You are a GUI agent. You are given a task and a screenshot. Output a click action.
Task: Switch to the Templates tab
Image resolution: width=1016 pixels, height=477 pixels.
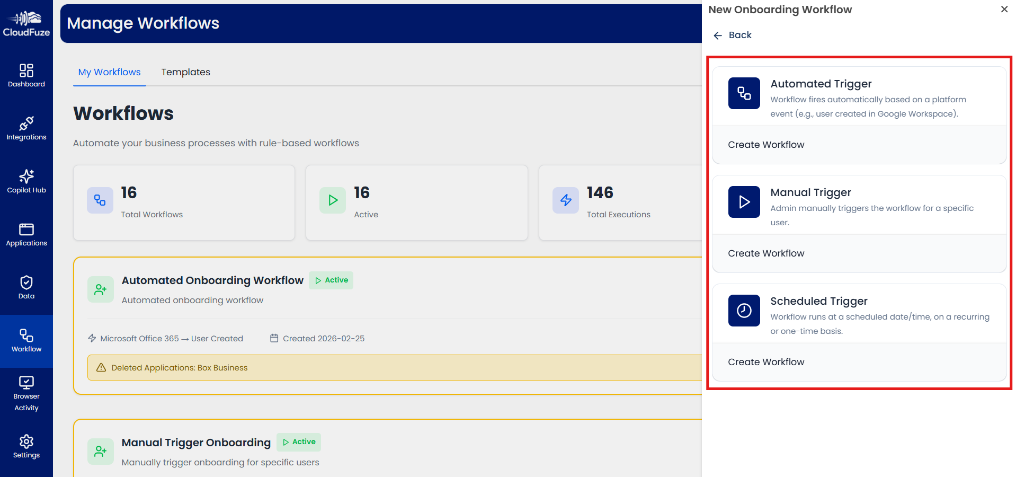185,72
